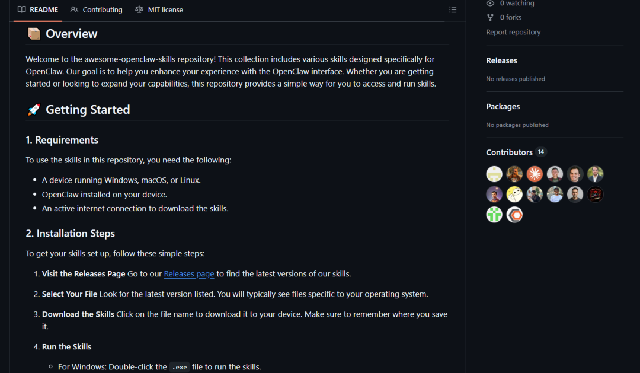Image resolution: width=640 pixels, height=373 pixels.
Task: Click the pale yellow identicon avatar
Action: coord(494,174)
